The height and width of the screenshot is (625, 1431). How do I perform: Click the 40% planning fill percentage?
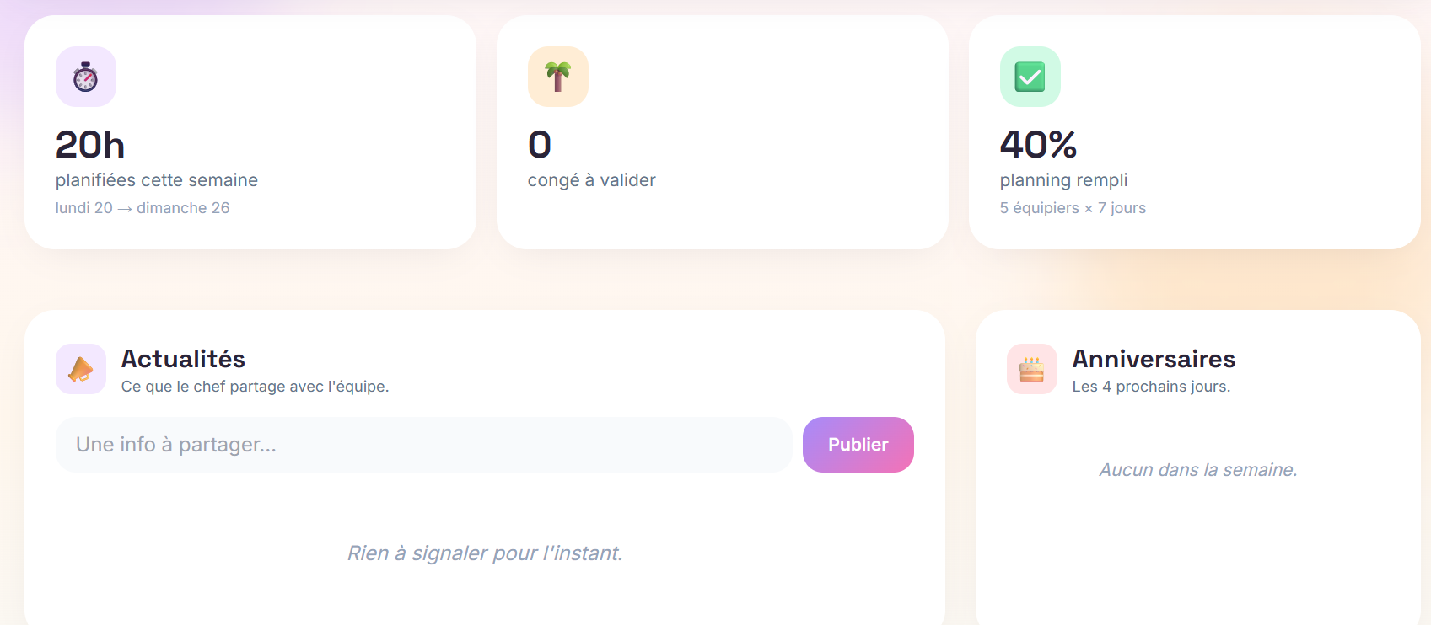[x=1038, y=144]
